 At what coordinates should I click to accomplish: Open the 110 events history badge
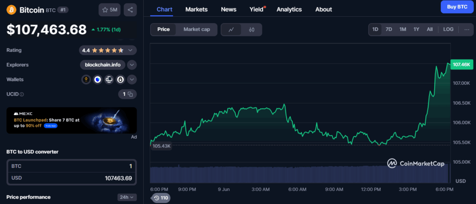161,198
